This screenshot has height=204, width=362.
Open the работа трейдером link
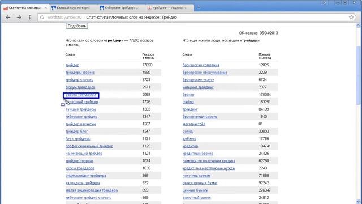point(81,95)
